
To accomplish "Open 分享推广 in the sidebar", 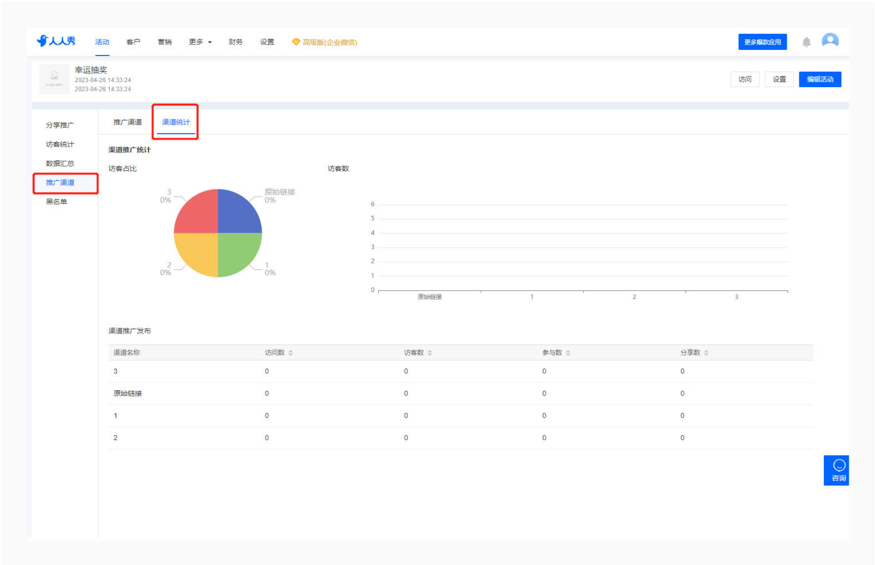I will click(60, 125).
